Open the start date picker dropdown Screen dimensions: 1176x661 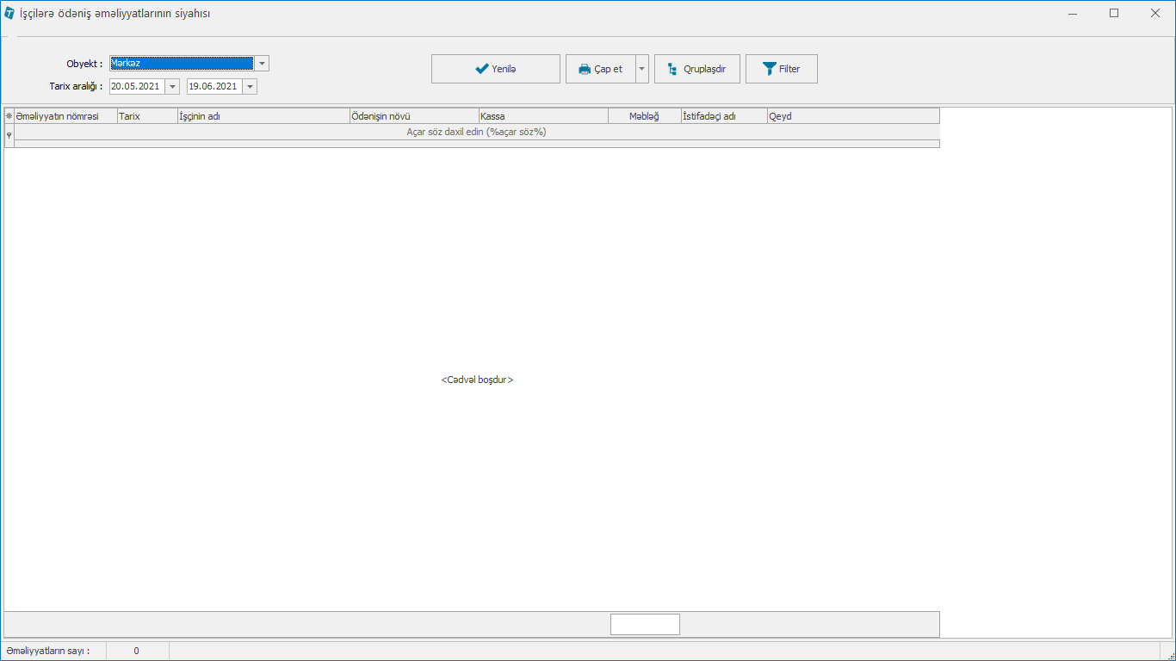pos(172,86)
